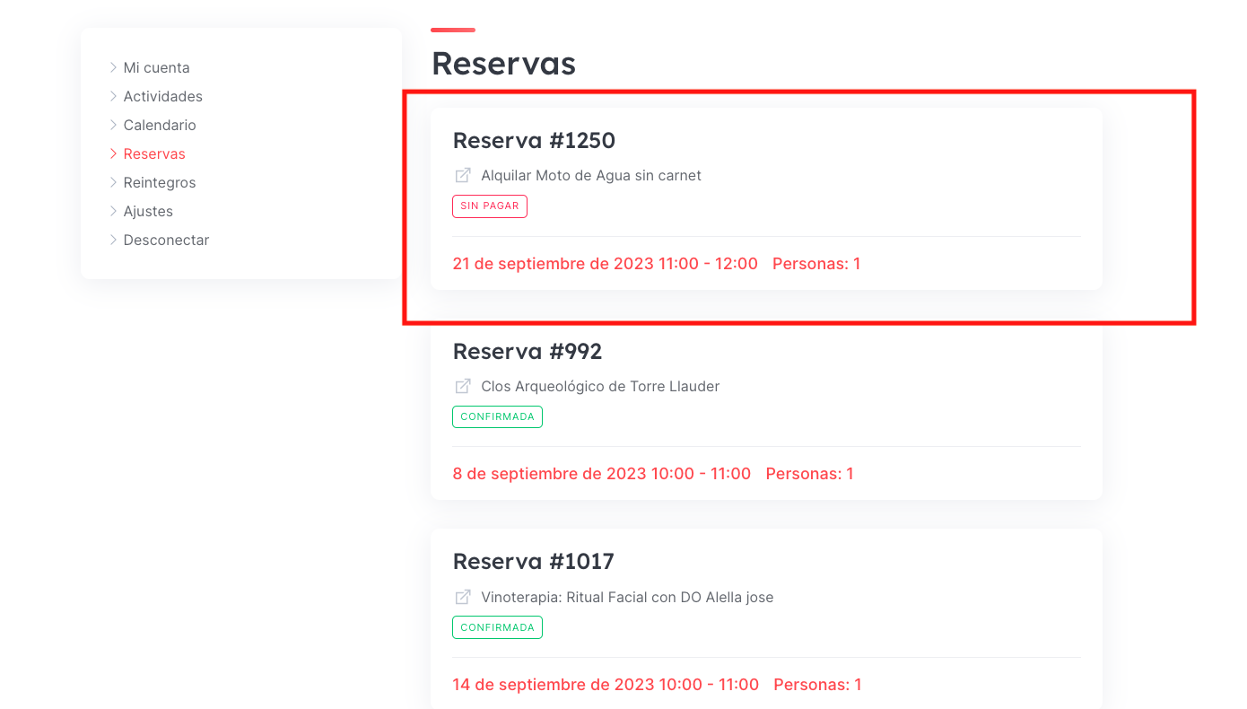The width and height of the screenshot is (1247, 709).
Task: Open Reserva #1250 heading
Action: [x=534, y=140]
